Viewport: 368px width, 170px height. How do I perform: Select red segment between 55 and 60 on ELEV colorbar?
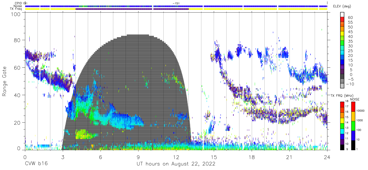(x=342, y=19)
